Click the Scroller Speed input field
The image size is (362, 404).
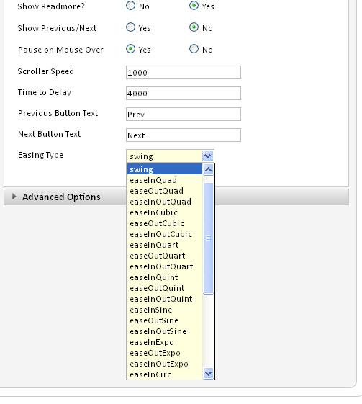coord(184,73)
